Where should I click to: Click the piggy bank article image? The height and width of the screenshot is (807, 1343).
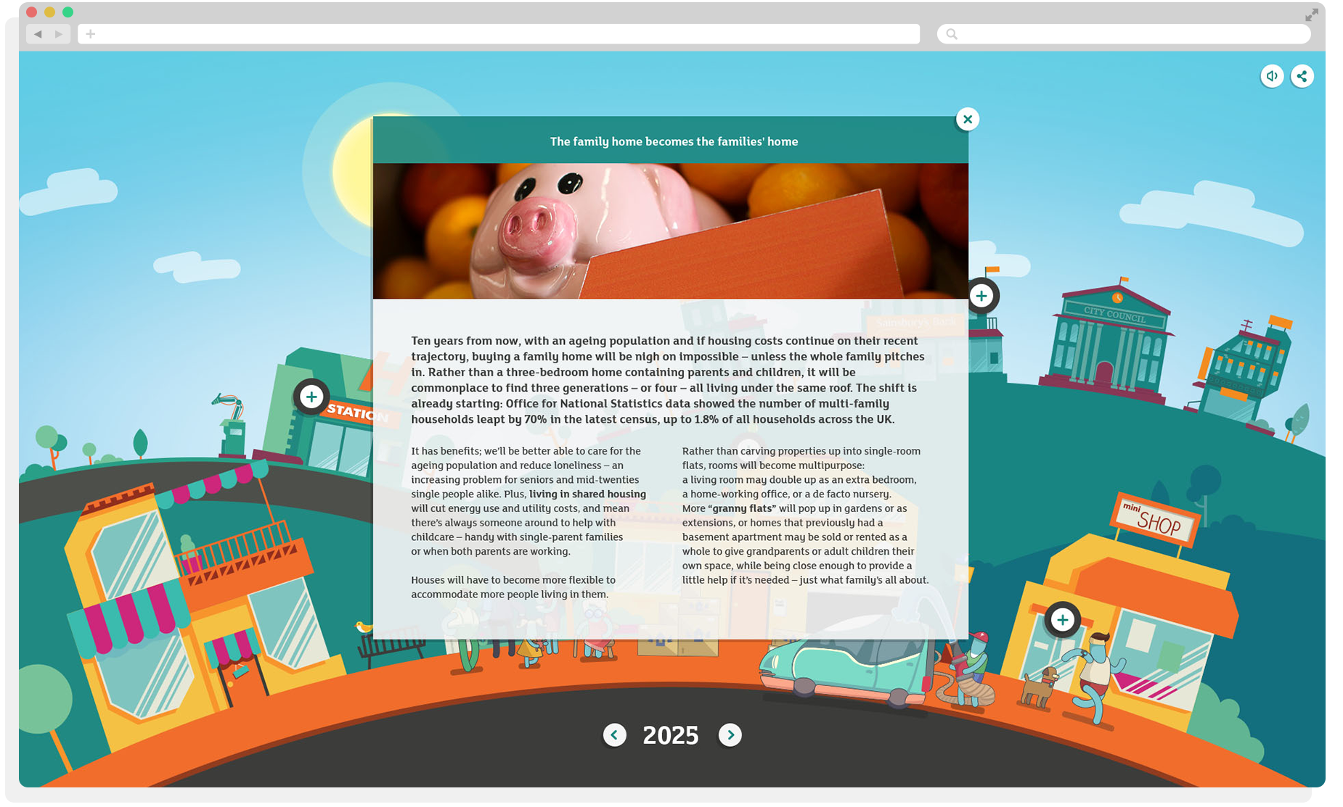(x=671, y=231)
